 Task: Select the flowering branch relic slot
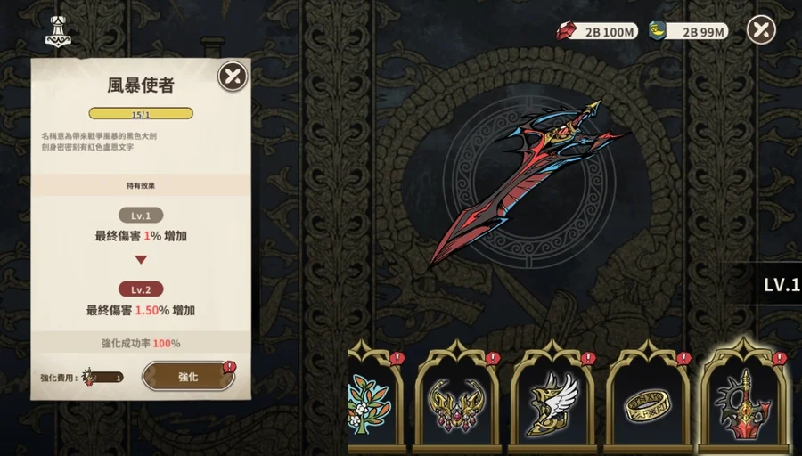[373, 399]
